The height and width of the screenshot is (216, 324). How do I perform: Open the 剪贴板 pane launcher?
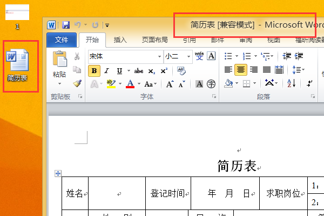click(x=80, y=96)
